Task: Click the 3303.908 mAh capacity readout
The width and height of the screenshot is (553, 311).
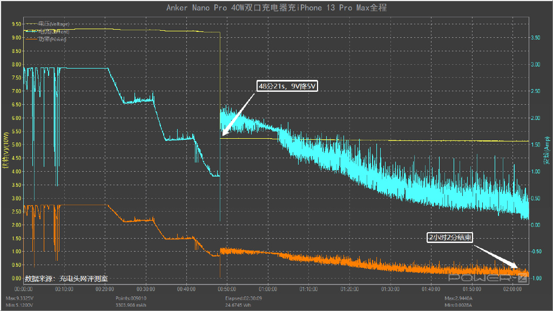Action: (131, 305)
